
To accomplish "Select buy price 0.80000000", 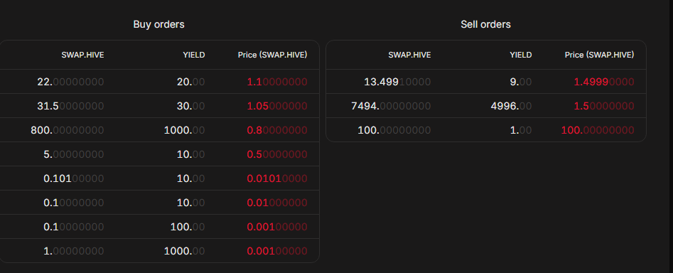I will click(x=277, y=130).
